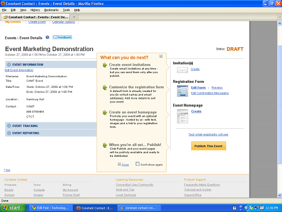Switch to 'constant contact cre...' taskbar item

pos(139,208)
